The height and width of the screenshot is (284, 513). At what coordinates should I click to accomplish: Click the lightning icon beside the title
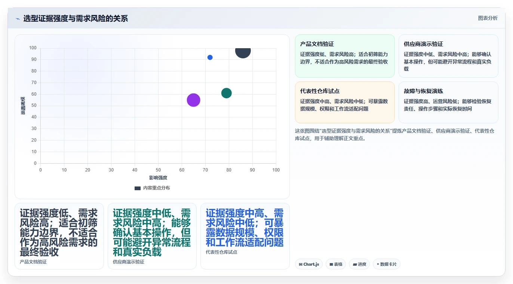click(x=18, y=19)
